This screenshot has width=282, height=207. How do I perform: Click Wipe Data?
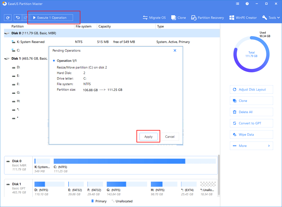point(252,135)
